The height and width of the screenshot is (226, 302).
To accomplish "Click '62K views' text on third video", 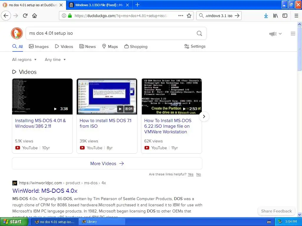I will pyautogui.click(x=153, y=141).
